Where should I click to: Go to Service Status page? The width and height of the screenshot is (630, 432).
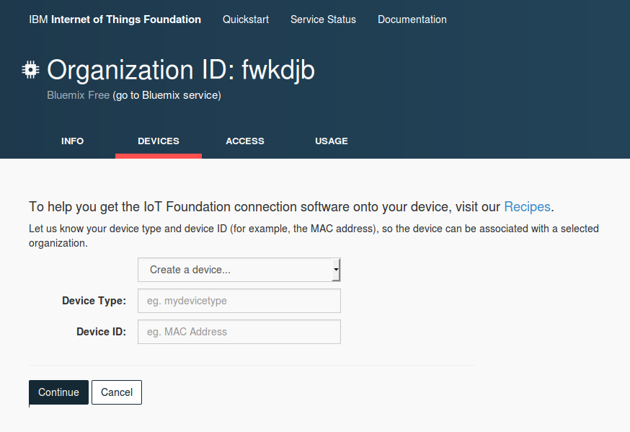(x=323, y=19)
